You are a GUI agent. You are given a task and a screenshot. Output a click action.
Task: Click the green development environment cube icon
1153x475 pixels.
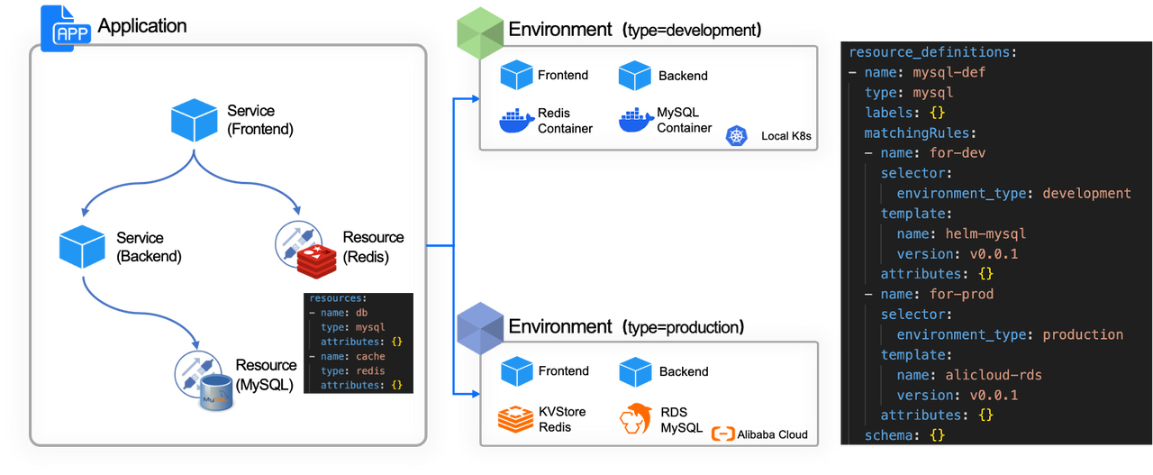coord(478,33)
